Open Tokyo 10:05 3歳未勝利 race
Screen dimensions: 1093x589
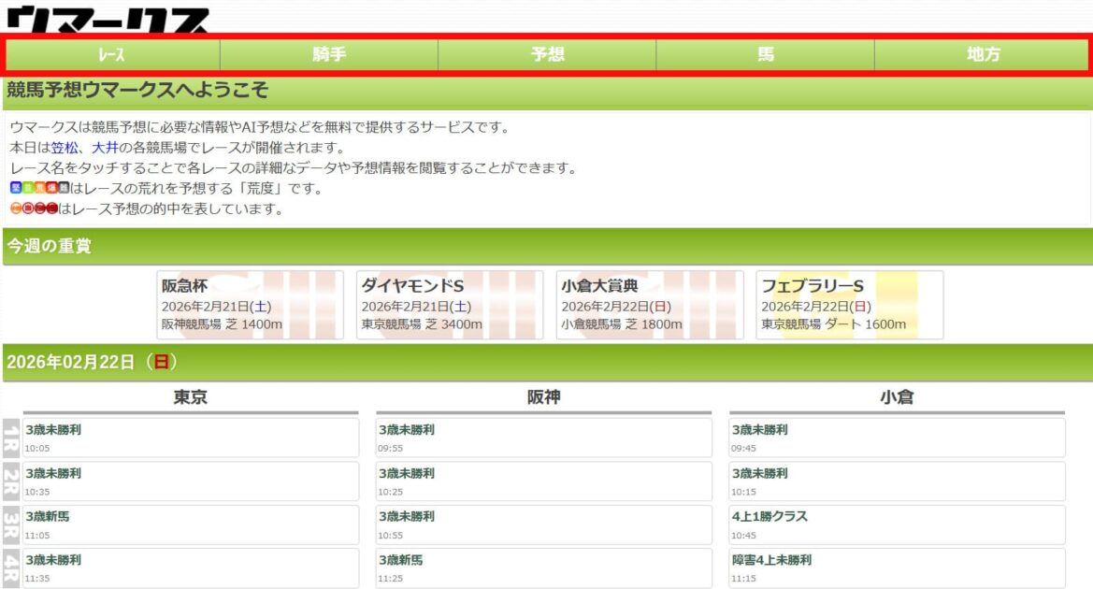click(191, 438)
